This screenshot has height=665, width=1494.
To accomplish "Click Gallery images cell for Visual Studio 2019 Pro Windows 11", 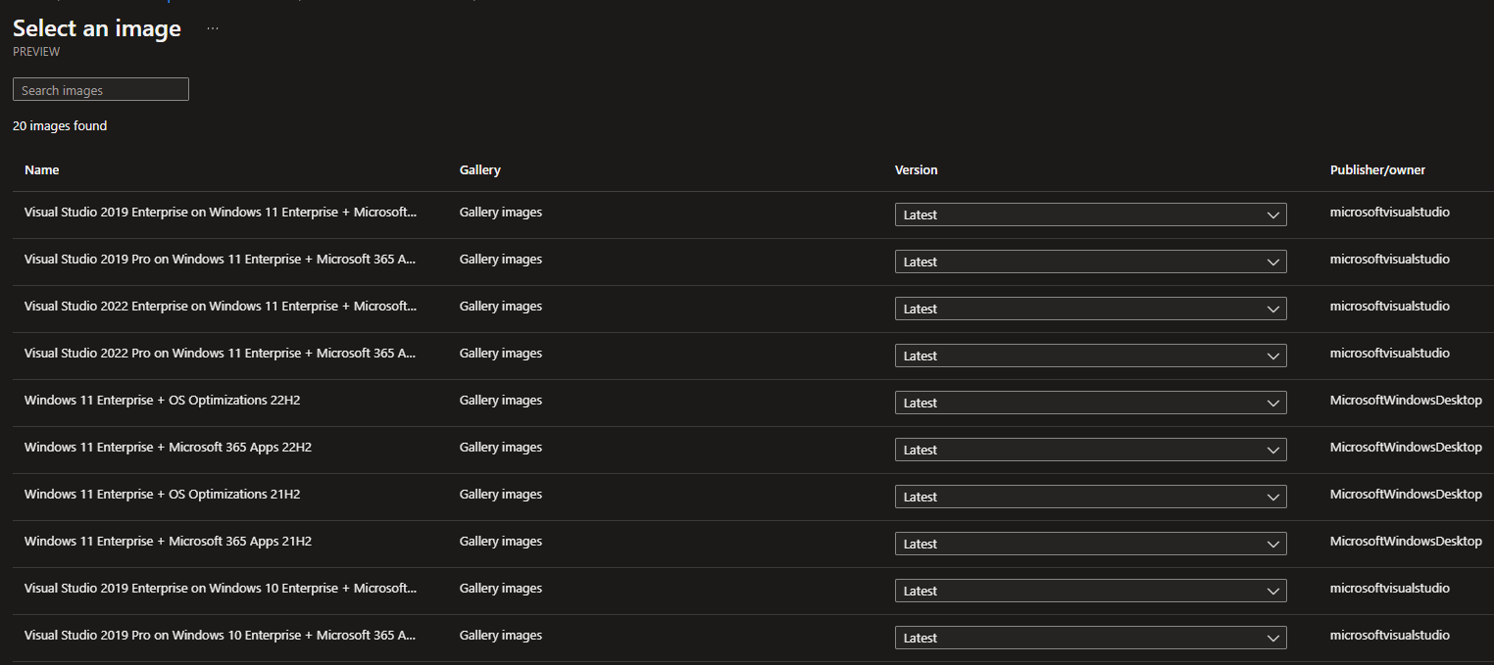I will click(501, 259).
